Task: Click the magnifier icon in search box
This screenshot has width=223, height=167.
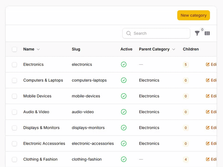Action: point(129,33)
